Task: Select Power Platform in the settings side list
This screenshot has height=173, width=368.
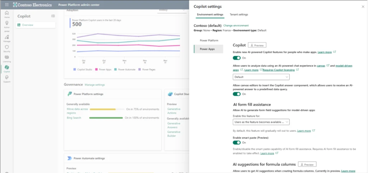Action: pos(209,40)
